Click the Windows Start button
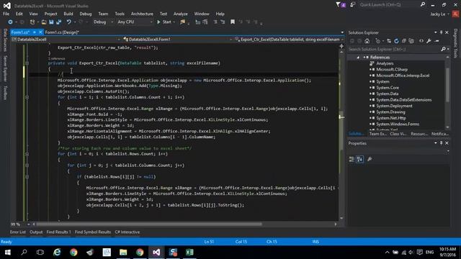This screenshot has height=259, width=461. click(8, 253)
